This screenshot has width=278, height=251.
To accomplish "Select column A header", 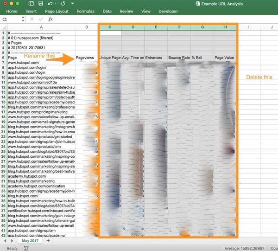I will tap(41, 27).
